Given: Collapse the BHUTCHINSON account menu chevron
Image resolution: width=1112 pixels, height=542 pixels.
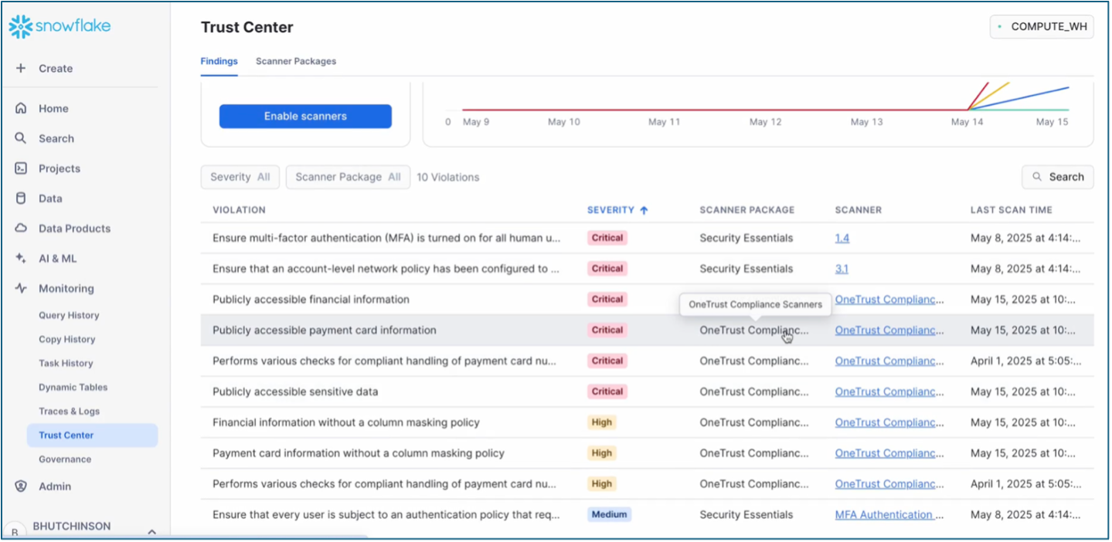Looking at the screenshot, I should [x=151, y=531].
